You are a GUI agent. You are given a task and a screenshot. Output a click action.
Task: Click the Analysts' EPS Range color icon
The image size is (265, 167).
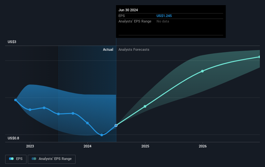point(34,159)
